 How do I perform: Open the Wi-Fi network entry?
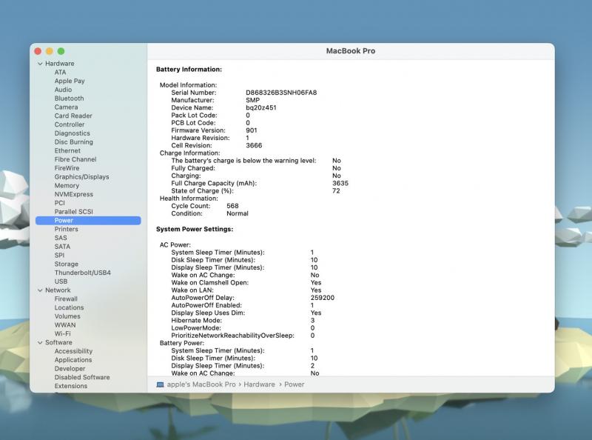(x=64, y=334)
